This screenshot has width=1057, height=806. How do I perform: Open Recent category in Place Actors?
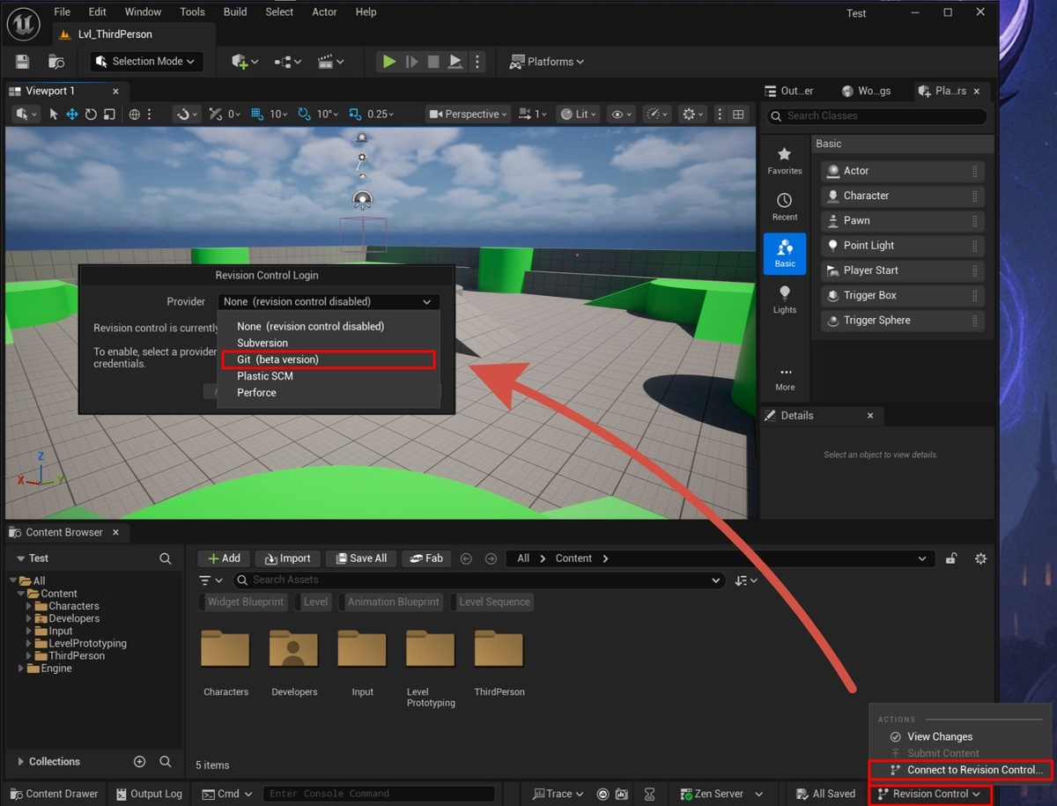coord(784,206)
